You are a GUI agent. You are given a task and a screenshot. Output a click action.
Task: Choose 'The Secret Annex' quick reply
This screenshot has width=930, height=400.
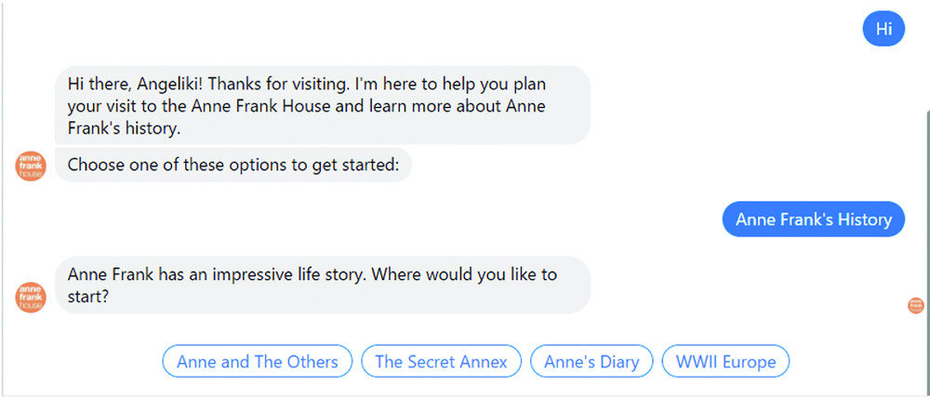[441, 362]
